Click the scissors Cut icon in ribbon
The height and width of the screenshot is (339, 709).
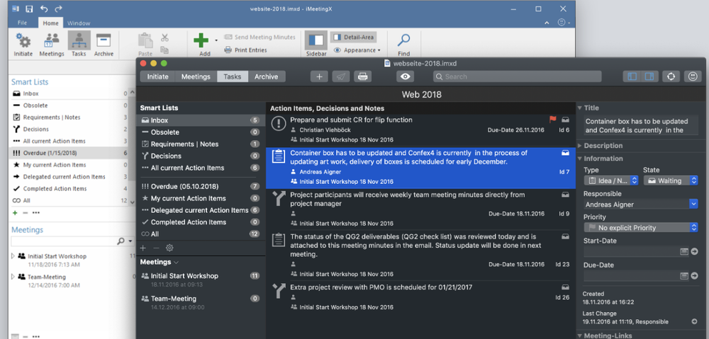click(x=164, y=38)
